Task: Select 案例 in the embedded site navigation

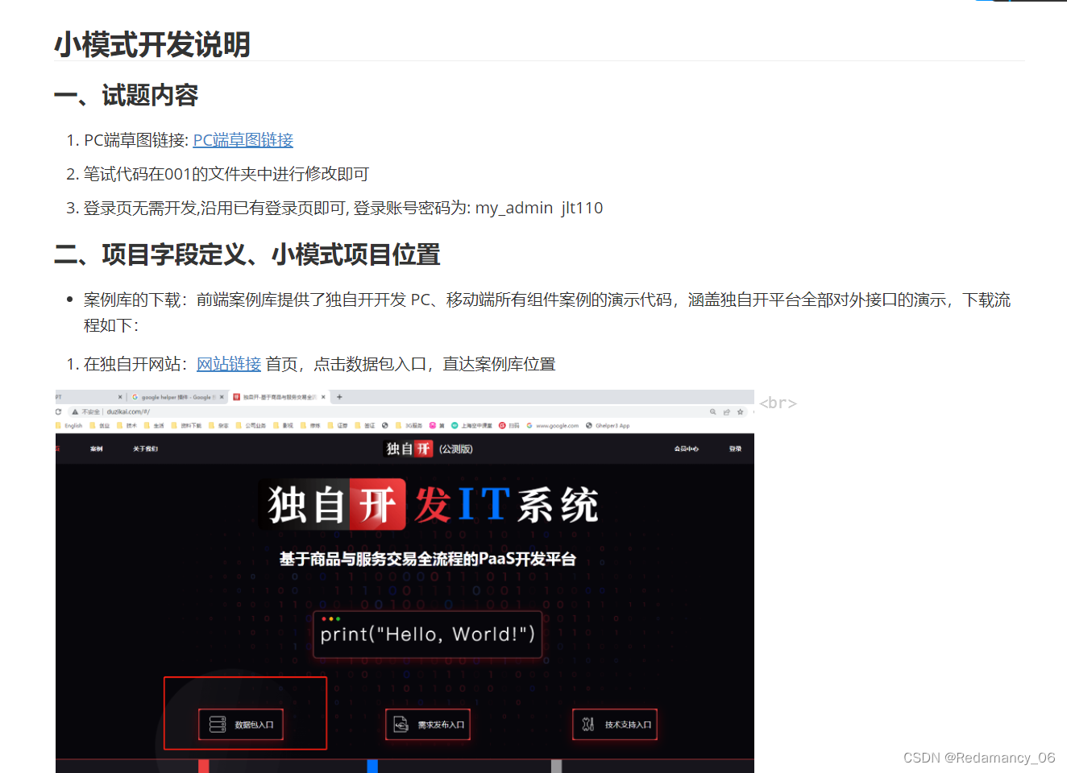Action: (97, 449)
